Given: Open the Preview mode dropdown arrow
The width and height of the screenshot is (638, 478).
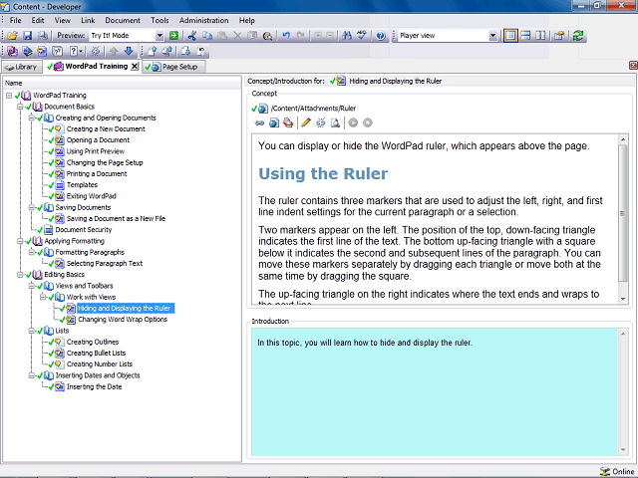Looking at the screenshot, I should tap(159, 36).
